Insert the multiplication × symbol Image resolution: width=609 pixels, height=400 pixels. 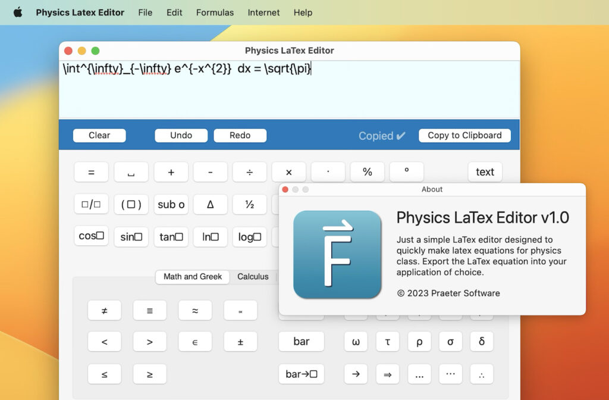coord(288,172)
